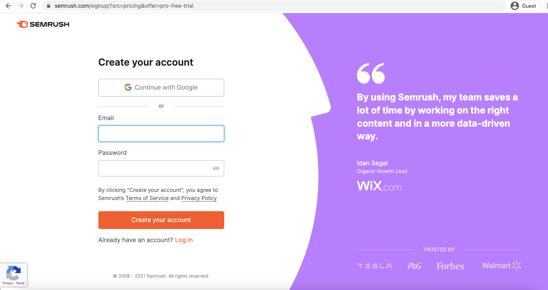This screenshot has width=548, height=290.
Task: Focus the Email input field
Action: coord(161,134)
